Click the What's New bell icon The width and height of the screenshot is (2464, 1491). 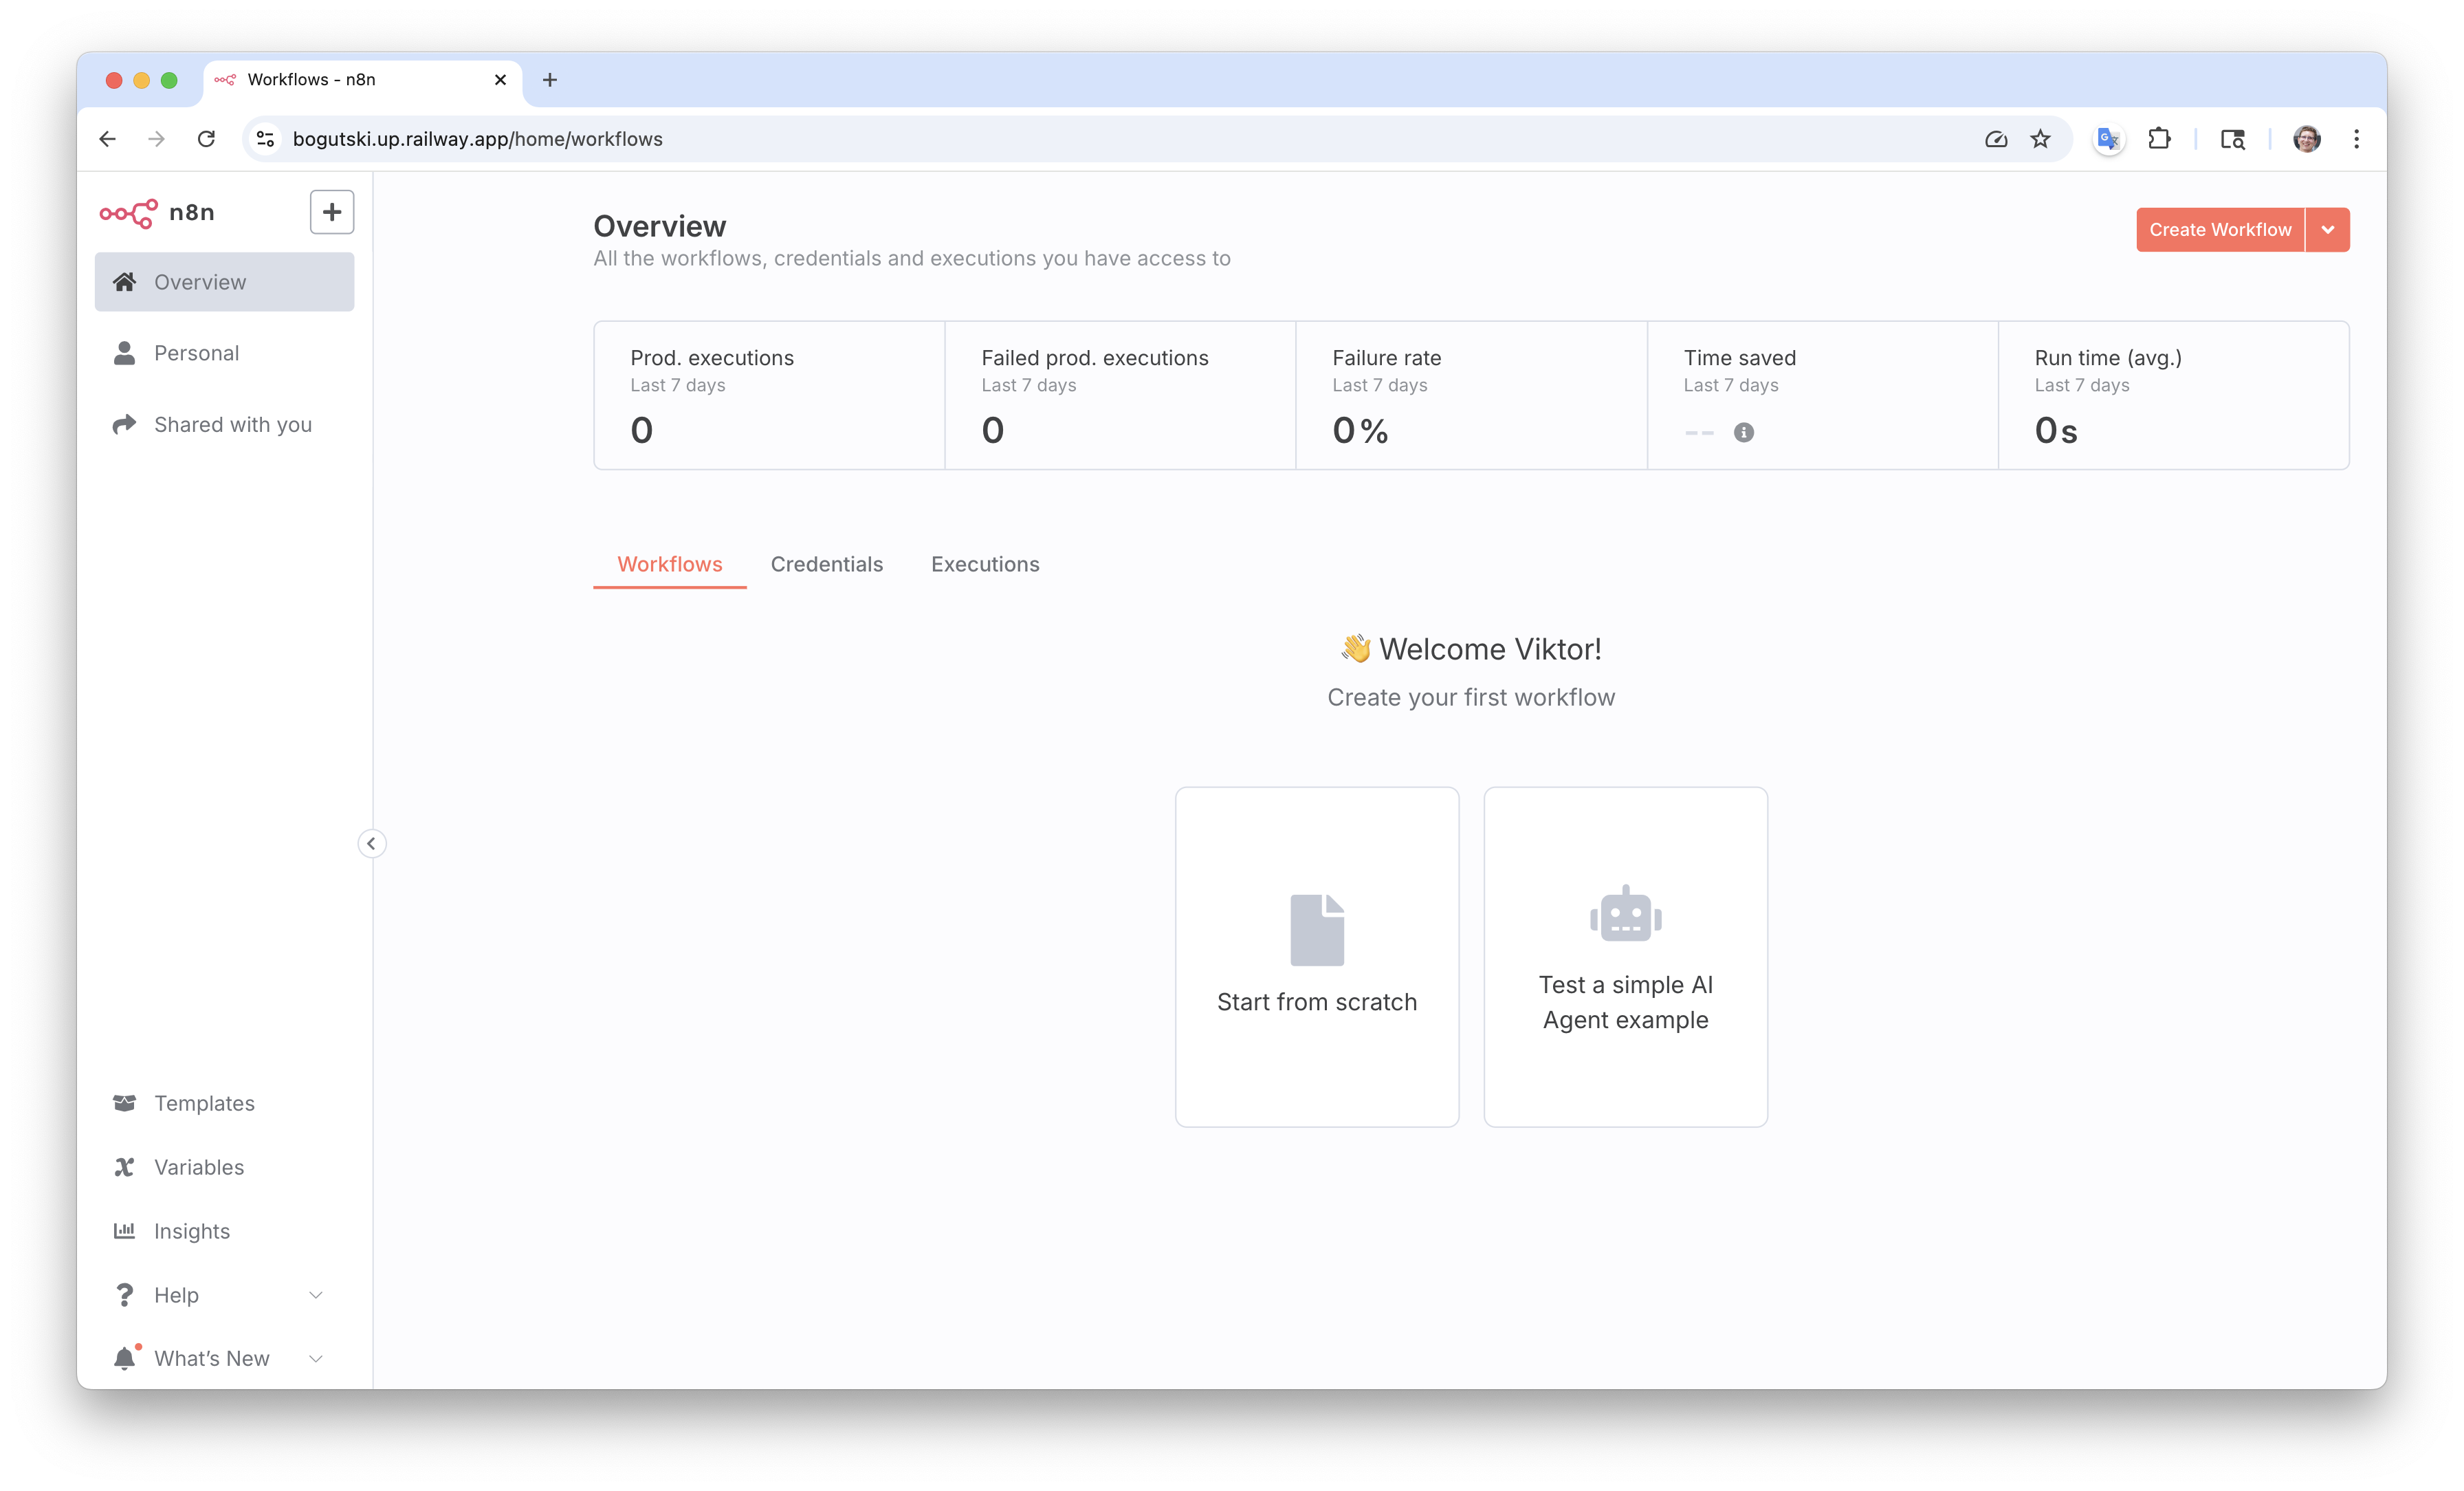click(125, 1358)
